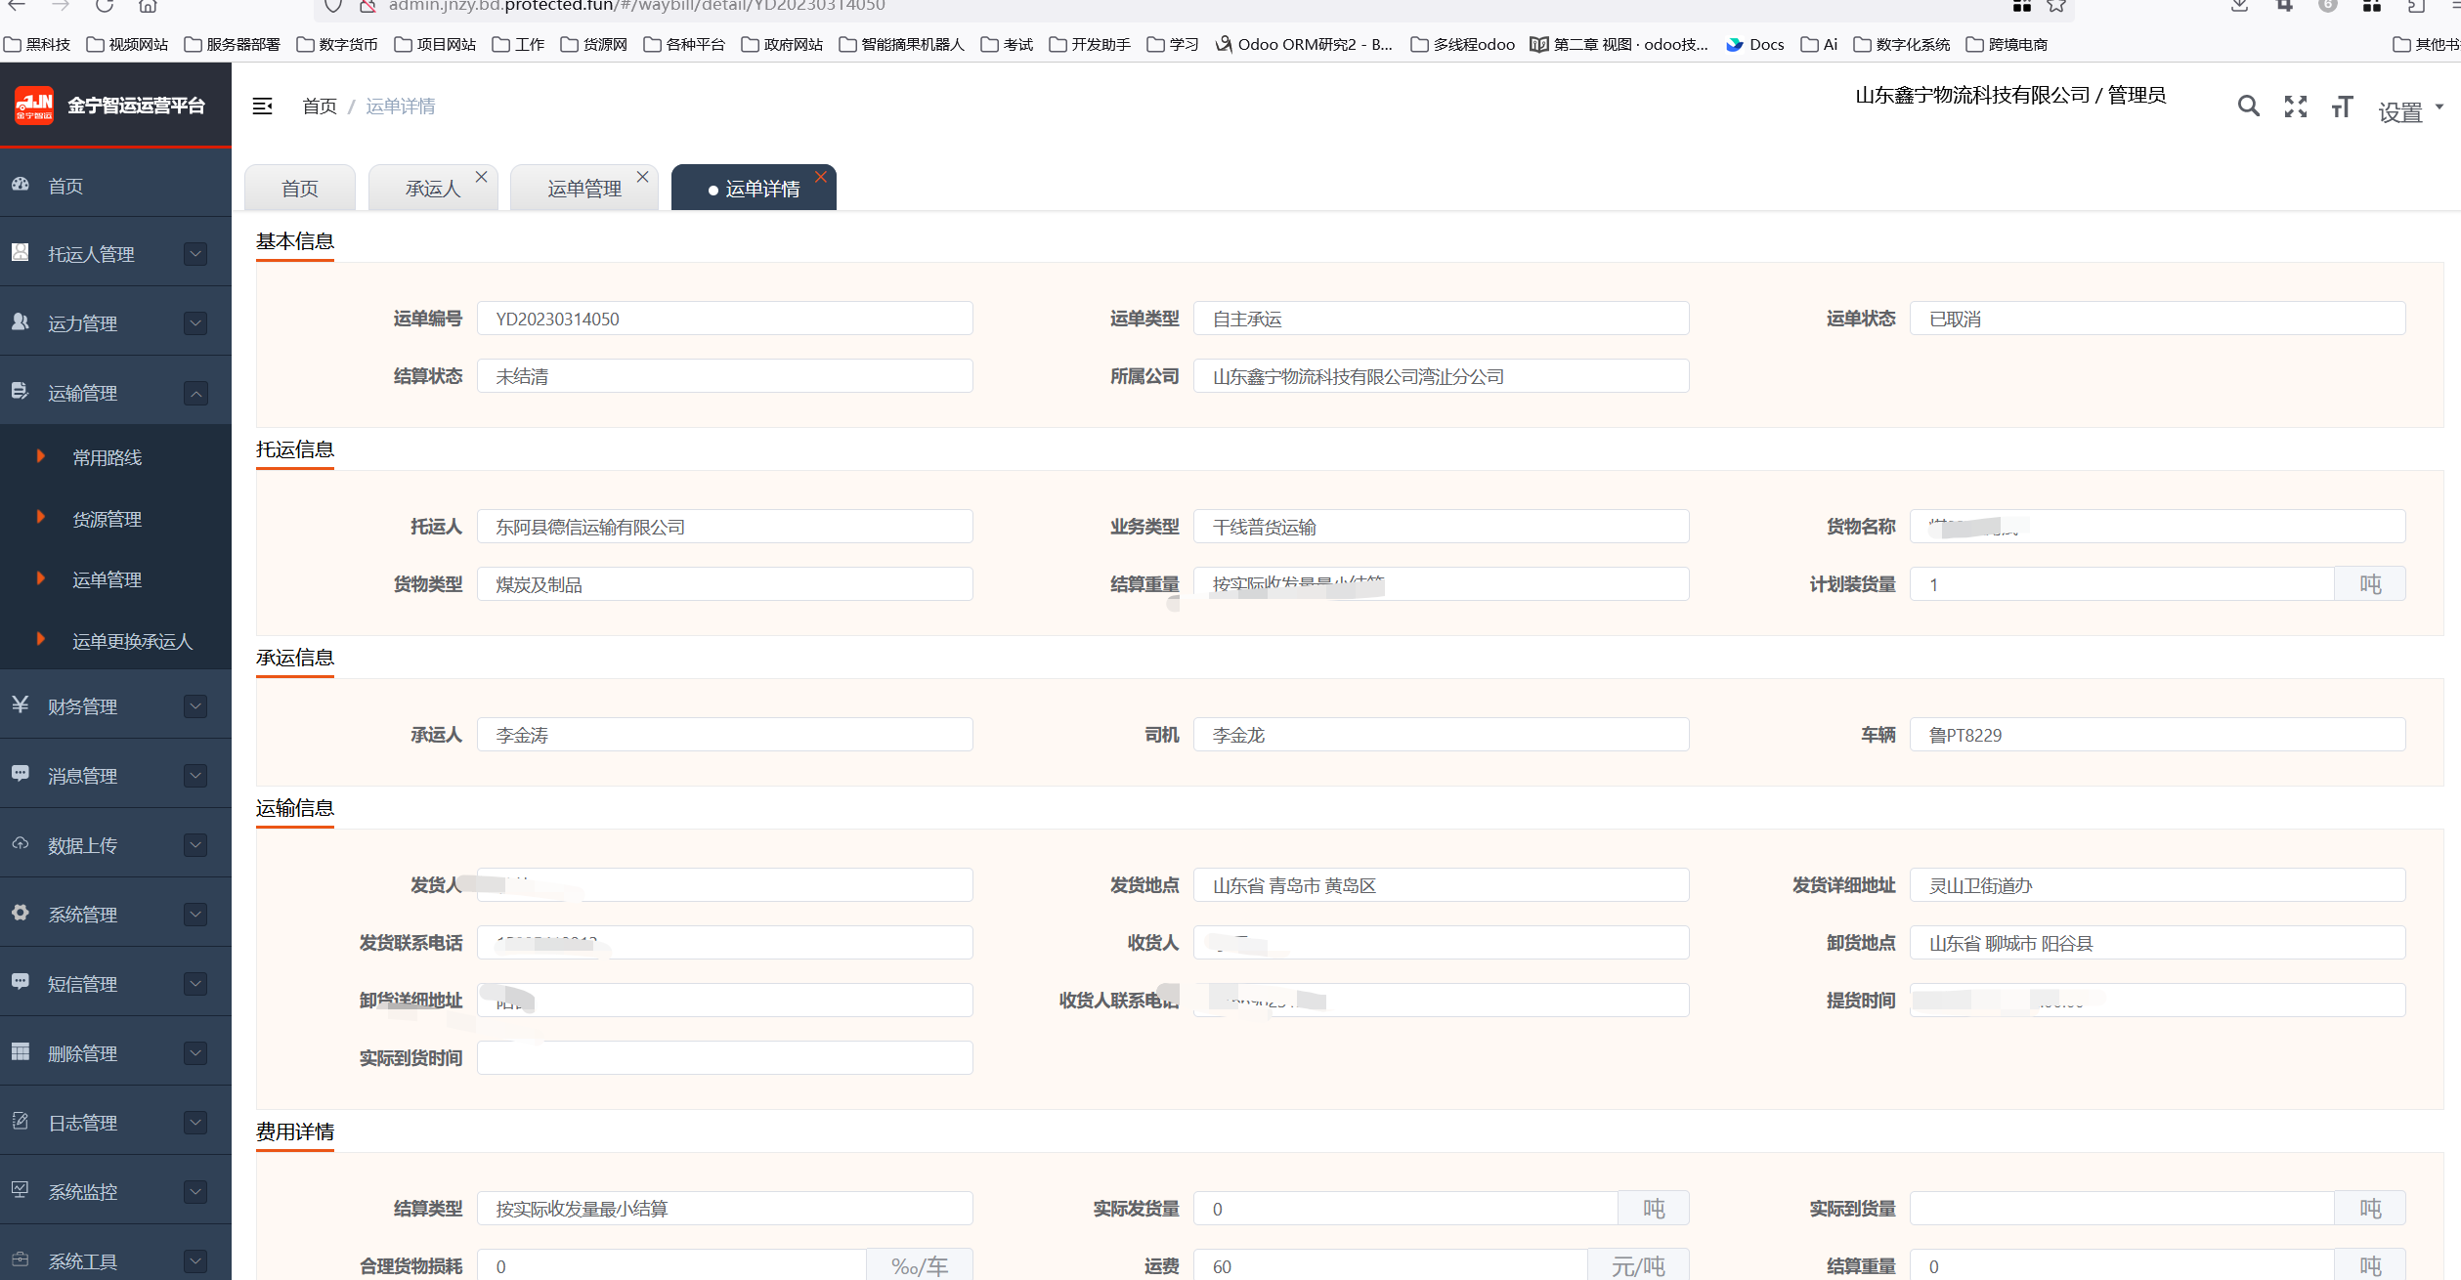Click the 消息管理 chat icon
The width and height of the screenshot is (2461, 1280).
pos(20,774)
